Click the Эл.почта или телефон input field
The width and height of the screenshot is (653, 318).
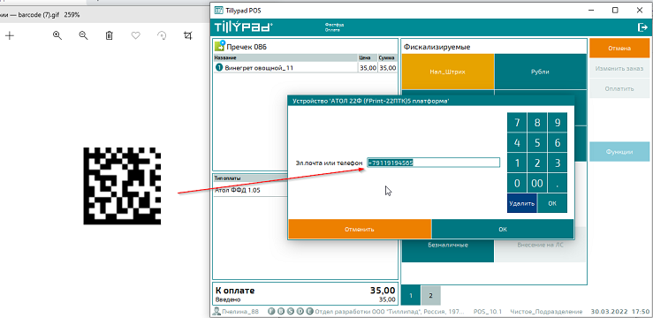434,163
